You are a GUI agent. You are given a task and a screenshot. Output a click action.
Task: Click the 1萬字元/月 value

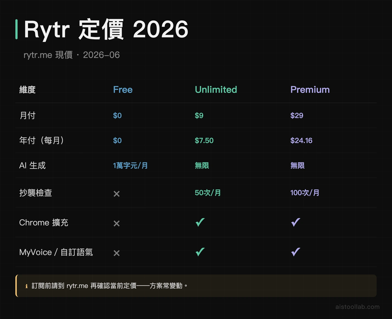click(130, 166)
